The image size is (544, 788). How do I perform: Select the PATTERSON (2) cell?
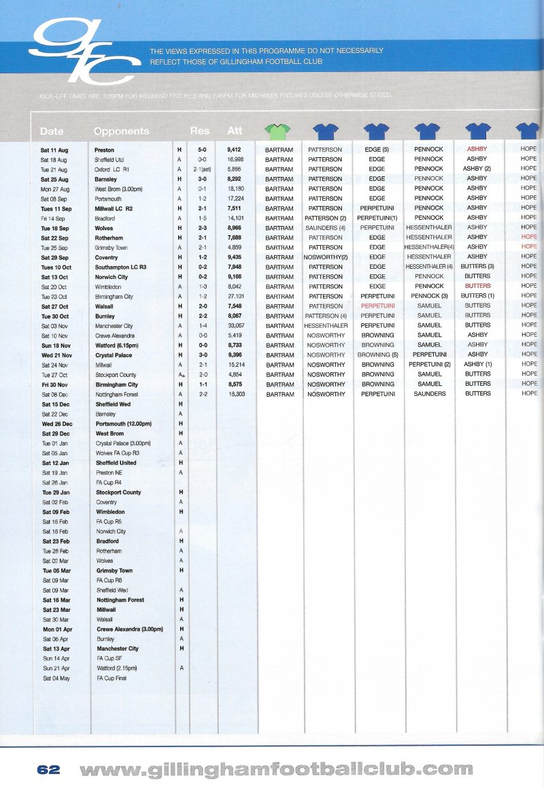click(326, 218)
